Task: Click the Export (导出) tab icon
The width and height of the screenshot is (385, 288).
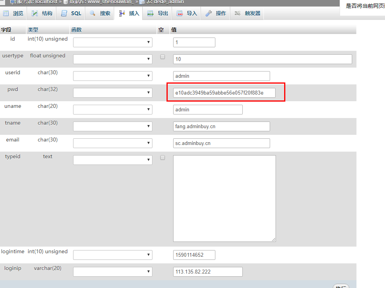Action: coord(150,13)
